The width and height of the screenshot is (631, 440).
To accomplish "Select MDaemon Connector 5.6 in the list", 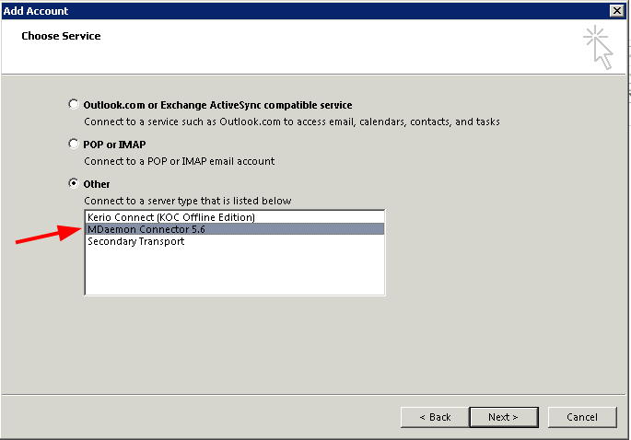I will point(235,229).
